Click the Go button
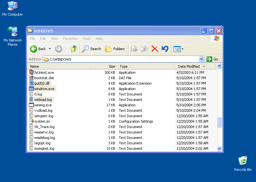Screen dimensions: 256x182 (x=212, y=59)
